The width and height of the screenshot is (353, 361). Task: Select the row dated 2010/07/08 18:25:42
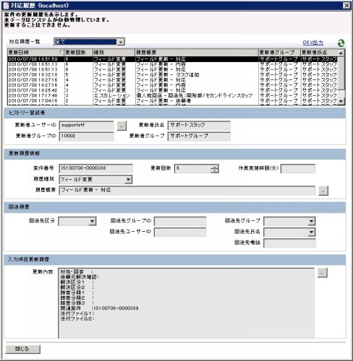coord(172,90)
